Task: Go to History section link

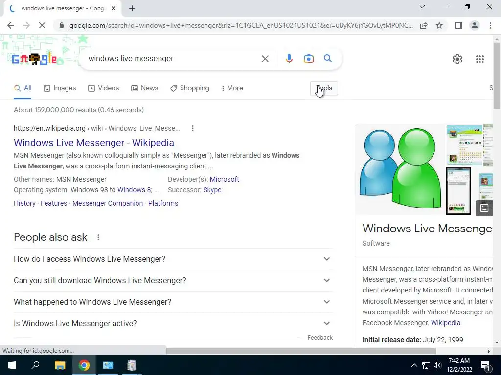Action: (x=24, y=204)
